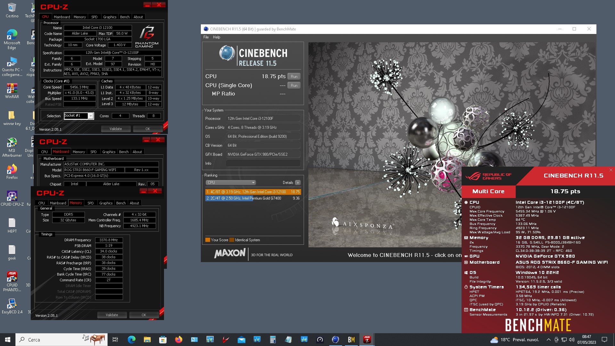Open Edge from the taskbar
The image size is (615, 346).
132,340
